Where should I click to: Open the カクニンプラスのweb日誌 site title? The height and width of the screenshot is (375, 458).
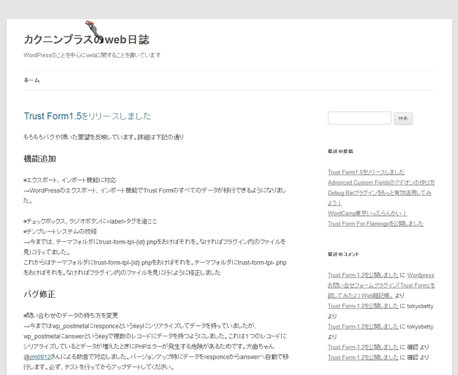click(x=86, y=39)
